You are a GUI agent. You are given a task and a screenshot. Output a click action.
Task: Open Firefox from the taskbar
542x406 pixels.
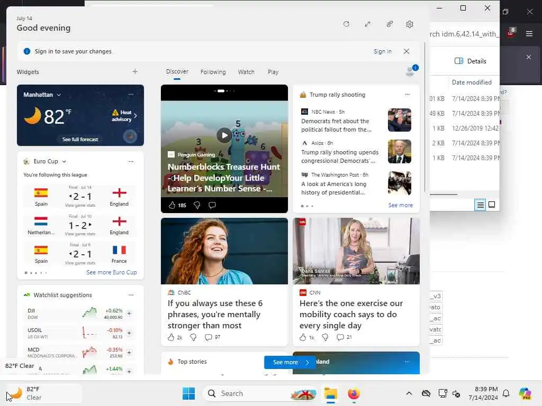click(354, 393)
